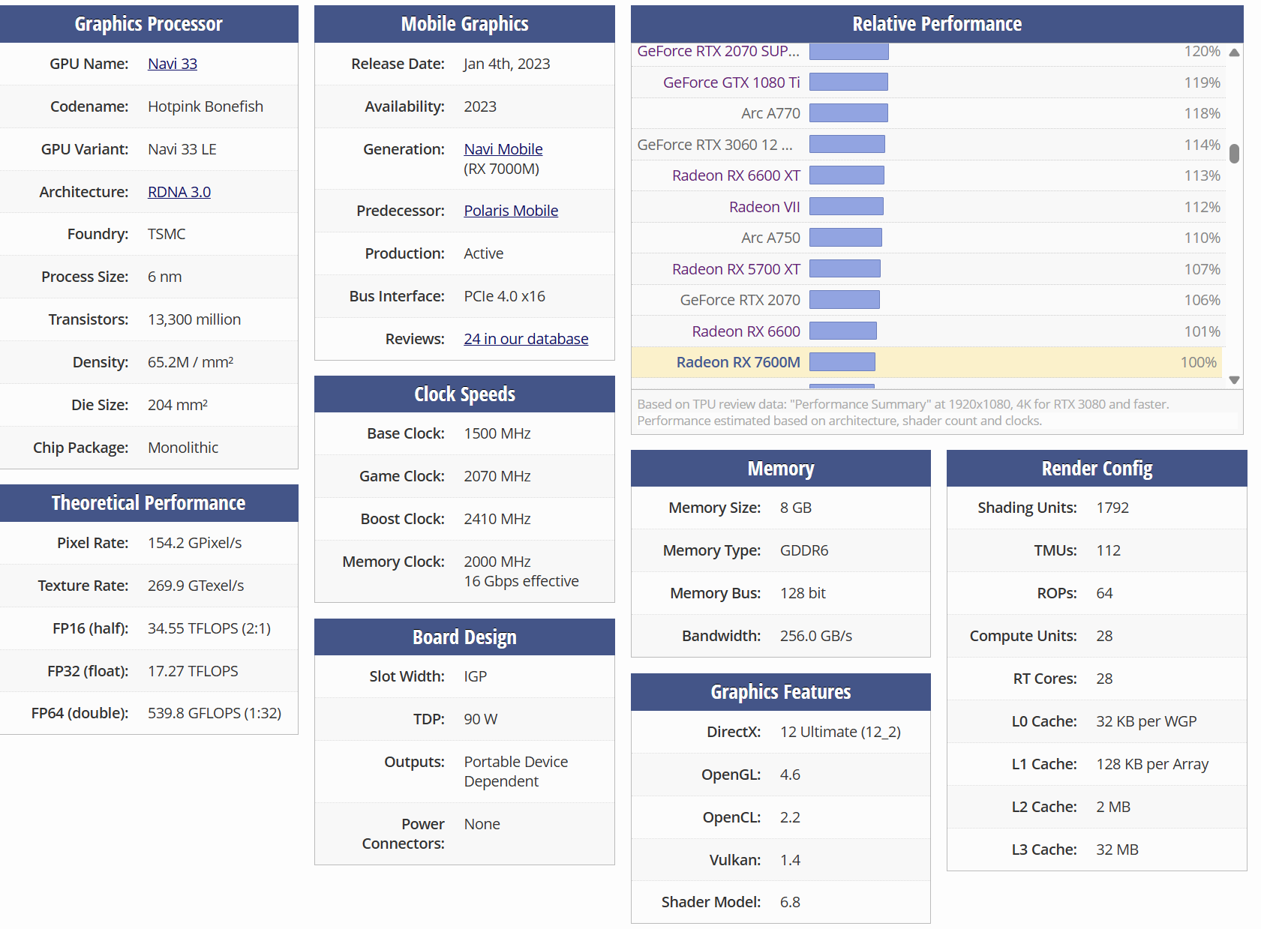
Task: Select GeForce GTX 1080 Ti in performance list
Action: (731, 82)
